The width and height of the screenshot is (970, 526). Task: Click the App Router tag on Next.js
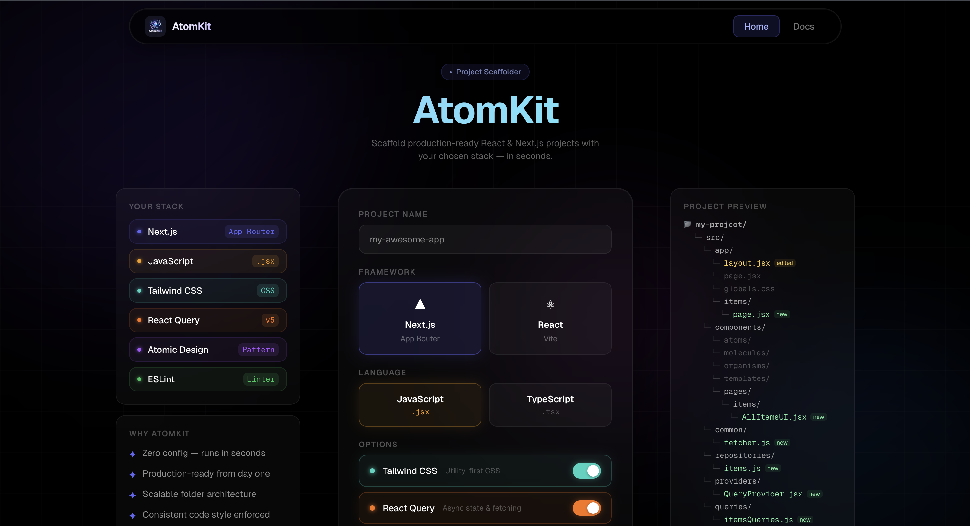click(x=251, y=232)
